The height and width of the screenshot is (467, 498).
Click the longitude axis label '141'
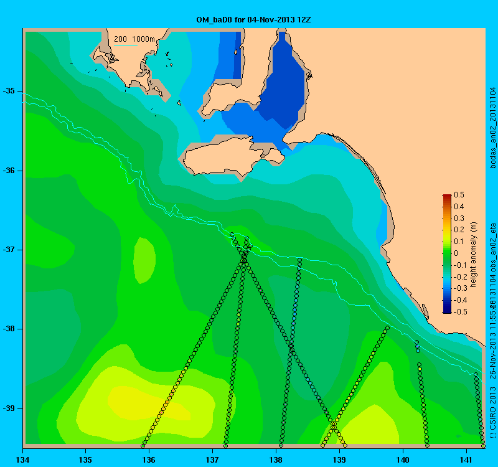click(x=466, y=460)
